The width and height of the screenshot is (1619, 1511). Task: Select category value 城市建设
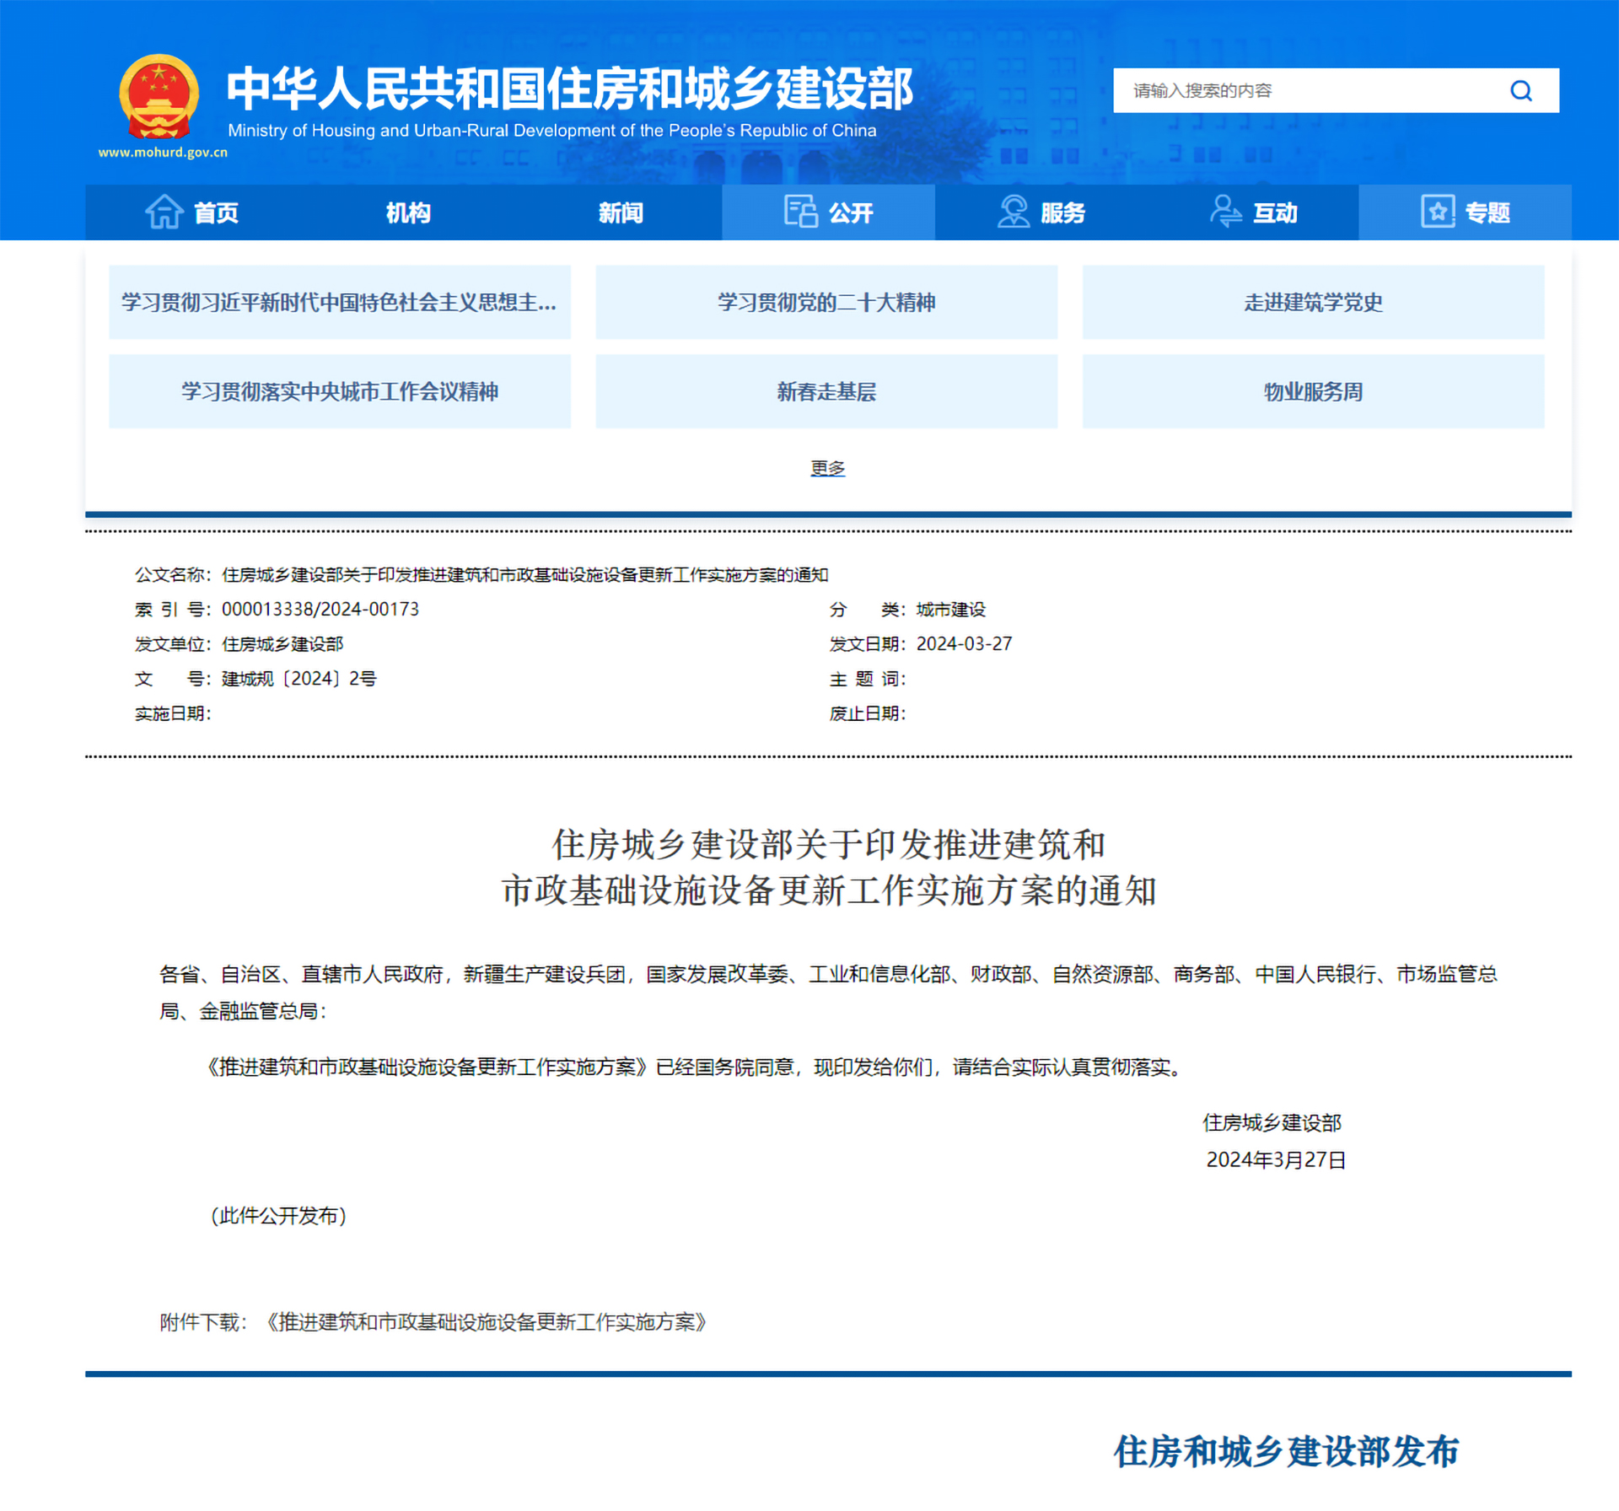pos(950,609)
